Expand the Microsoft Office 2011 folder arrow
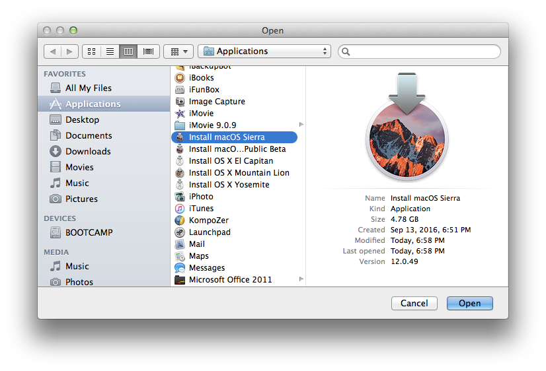Viewport: 546px width, 371px height. click(x=301, y=279)
